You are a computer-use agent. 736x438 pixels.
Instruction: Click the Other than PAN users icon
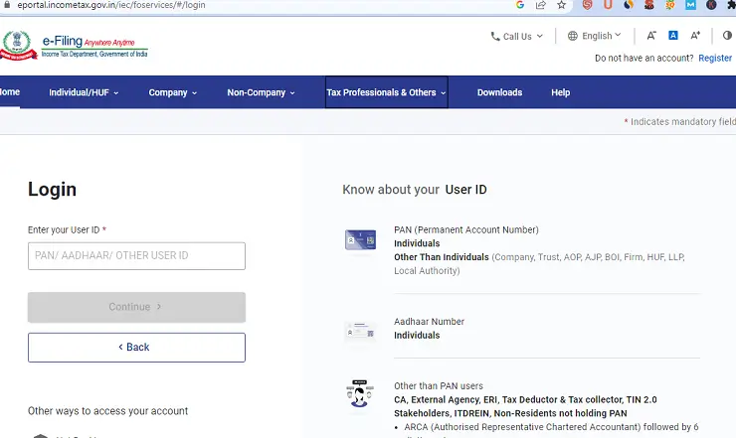[x=360, y=393]
